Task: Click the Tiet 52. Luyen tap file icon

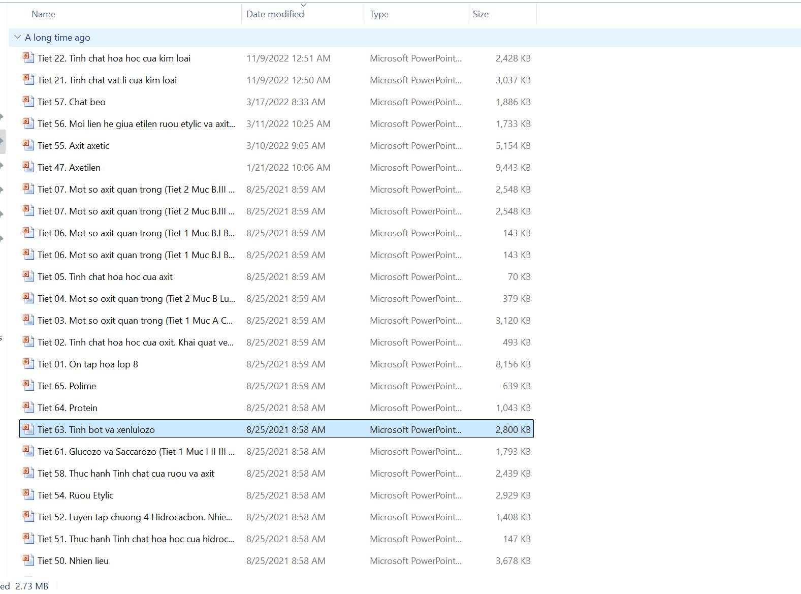Action: tap(28, 516)
